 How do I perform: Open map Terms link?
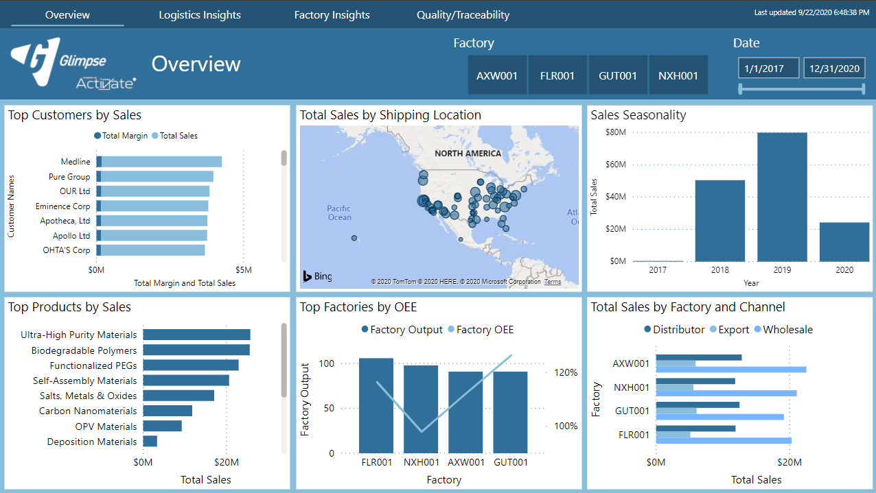pyautogui.click(x=553, y=282)
